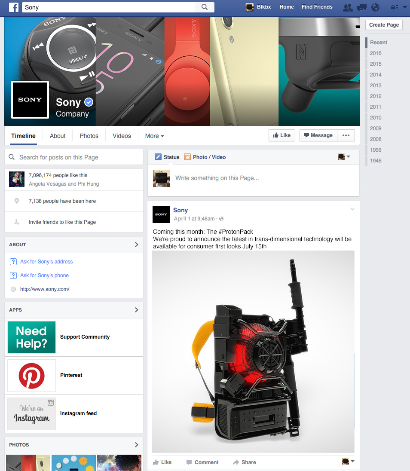410x471 pixels.
Task: Open the three-dot page options menu
Action: click(x=346, y=135)
